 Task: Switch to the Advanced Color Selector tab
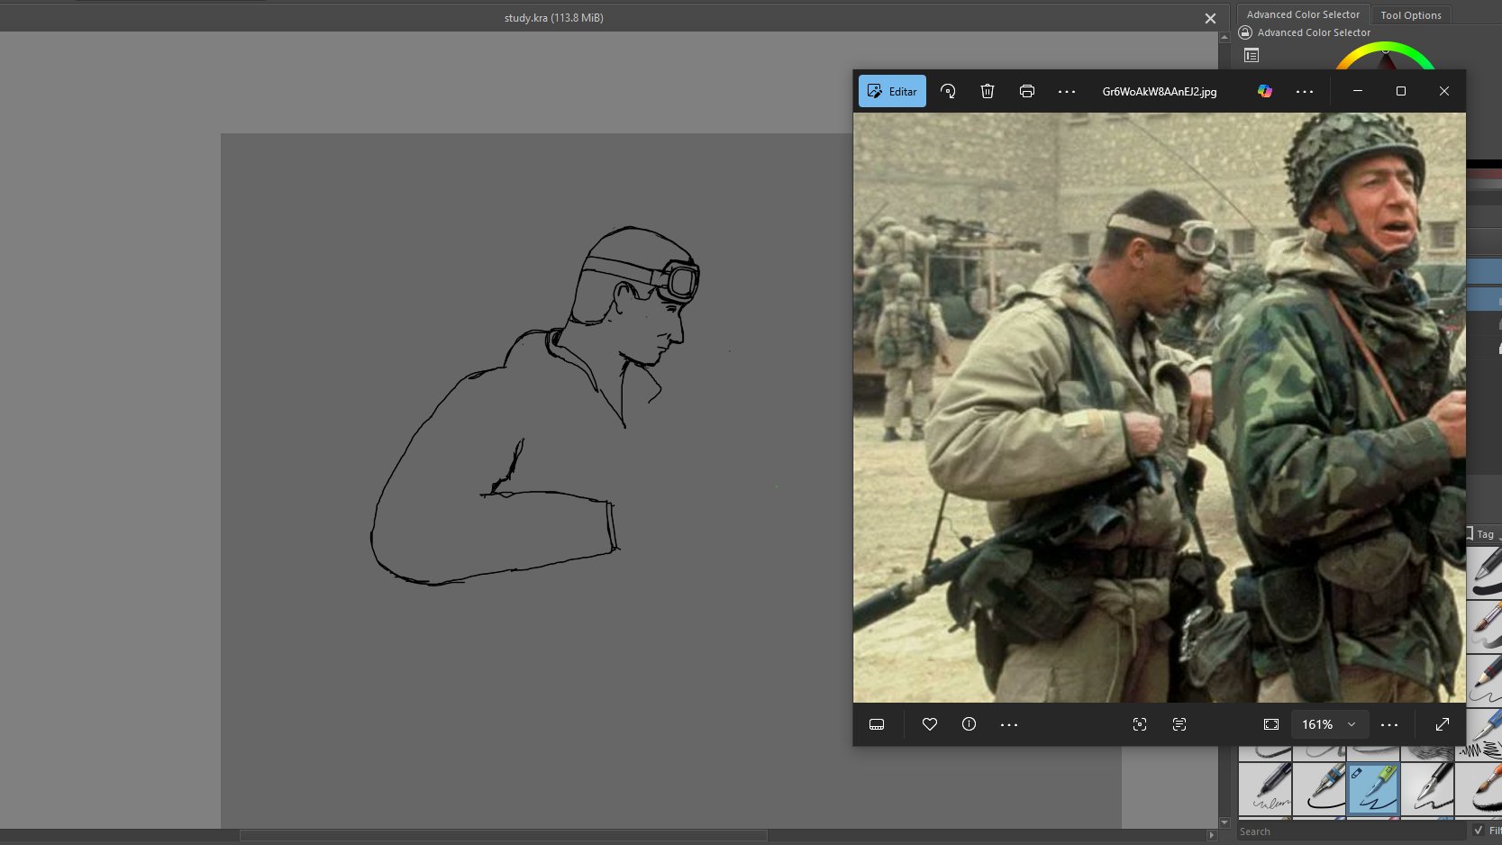(1303, 14)
